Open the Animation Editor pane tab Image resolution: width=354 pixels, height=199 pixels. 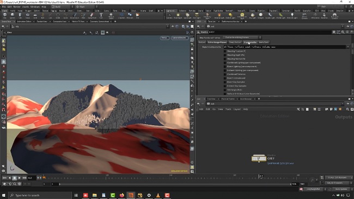click(24, 22)
